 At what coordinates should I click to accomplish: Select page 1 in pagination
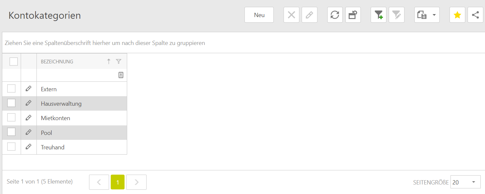click(118, 182)
